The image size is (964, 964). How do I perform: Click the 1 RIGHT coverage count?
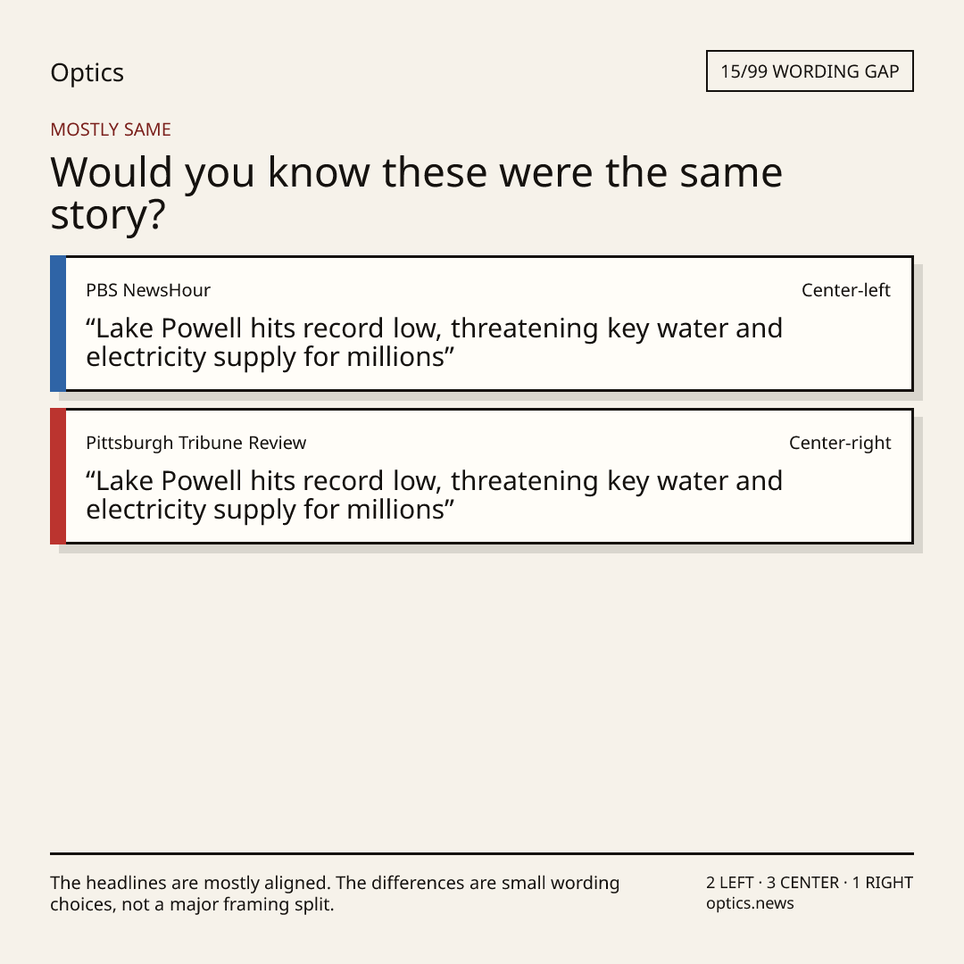[x=882, y=882]
